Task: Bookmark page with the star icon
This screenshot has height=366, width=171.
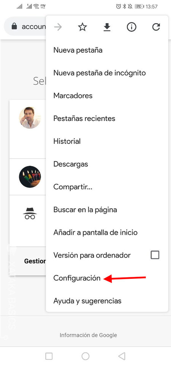Action: (82, 27)
